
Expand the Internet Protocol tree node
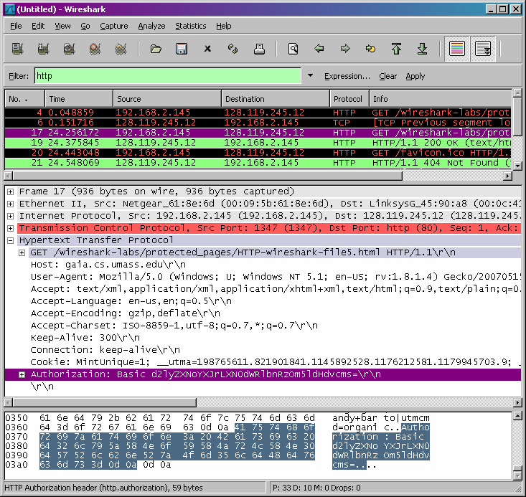pos(10,216)
